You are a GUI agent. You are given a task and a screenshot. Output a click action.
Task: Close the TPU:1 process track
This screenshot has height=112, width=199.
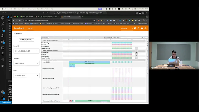(x=145, y=50)
